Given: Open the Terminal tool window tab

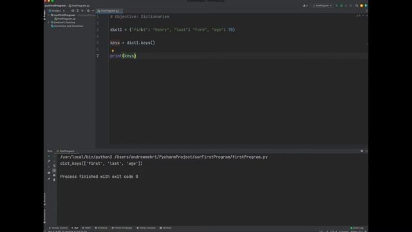Looking at the screenshot, I should pos(165,227).
